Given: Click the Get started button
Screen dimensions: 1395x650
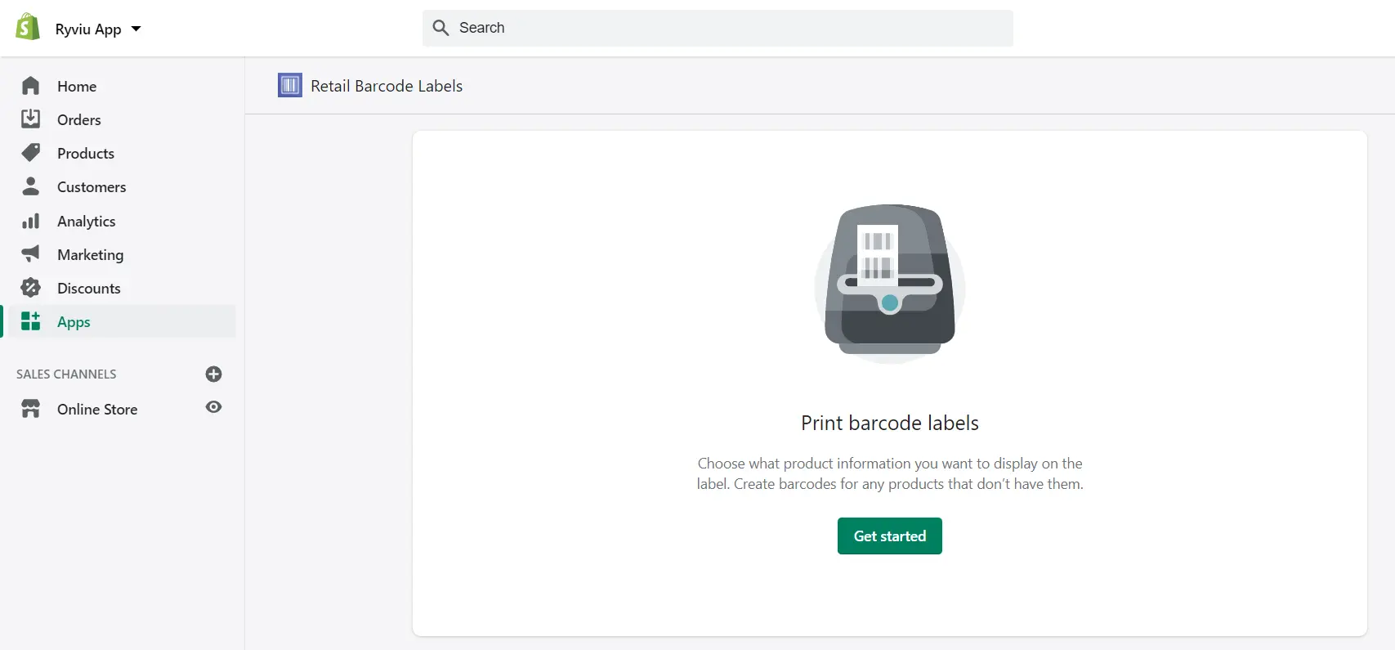Looking at the screenshot, I should point(889,536).
